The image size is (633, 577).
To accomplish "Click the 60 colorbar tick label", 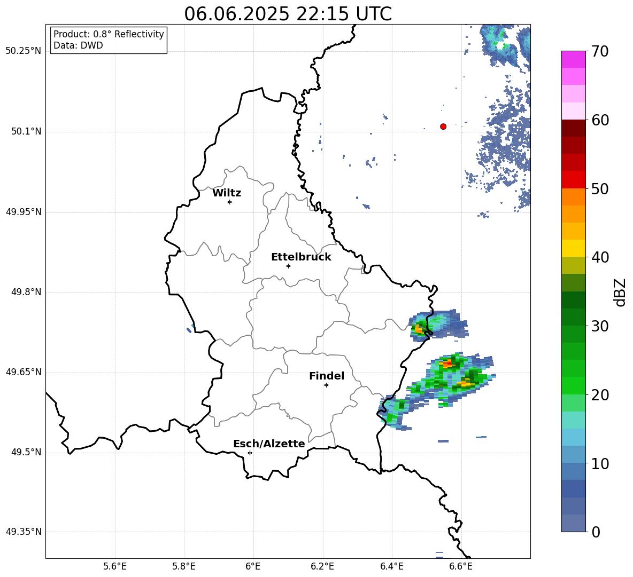I will click(600, 120).
